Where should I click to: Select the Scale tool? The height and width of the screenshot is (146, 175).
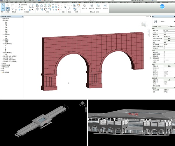point(56,7)
